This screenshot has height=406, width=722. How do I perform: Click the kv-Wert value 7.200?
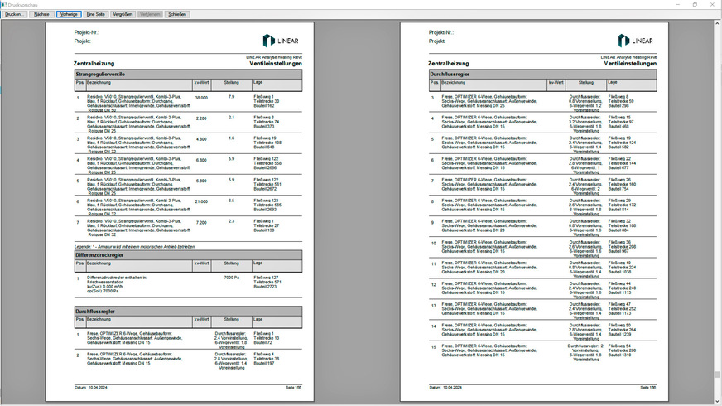tap(201, 223)
